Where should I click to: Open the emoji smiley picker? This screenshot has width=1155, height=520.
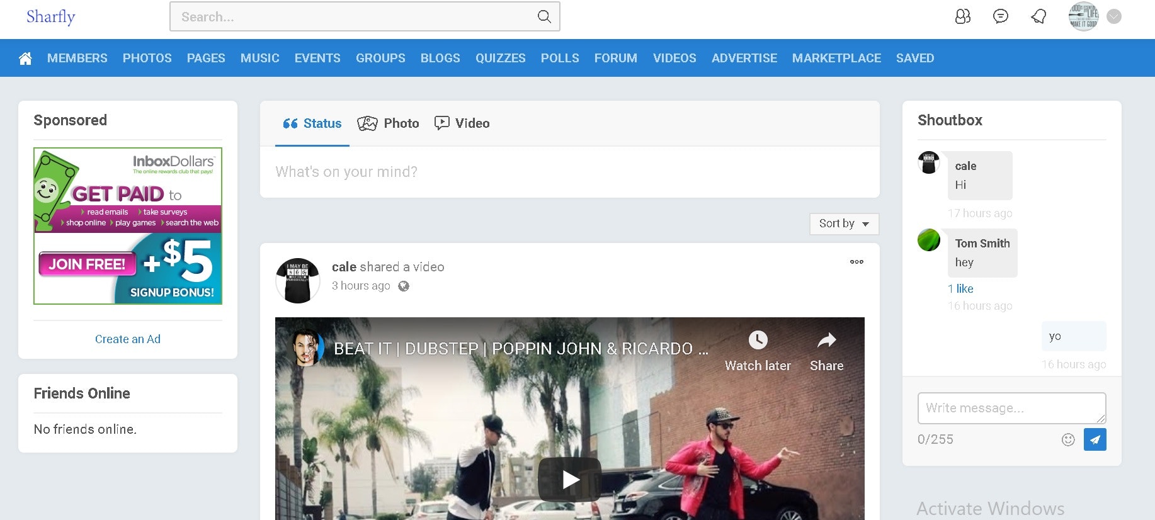pyautogui.click(x=1068, y=439)
